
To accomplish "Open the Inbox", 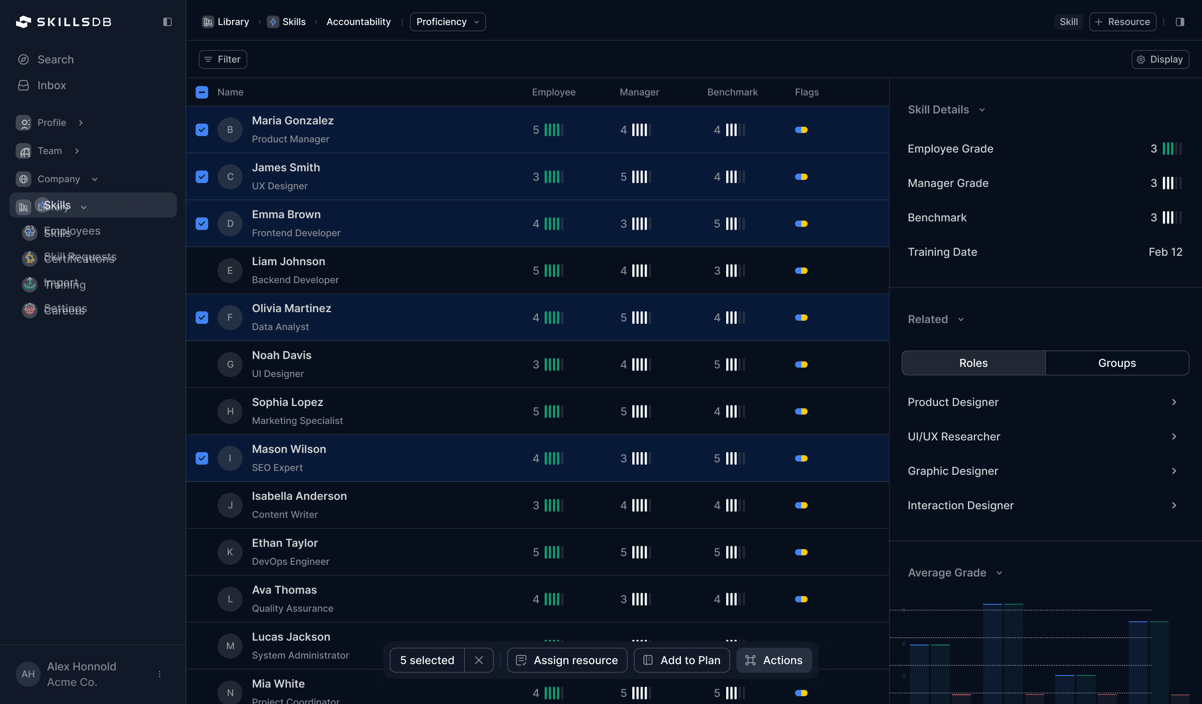I will (x=52, y=85).
